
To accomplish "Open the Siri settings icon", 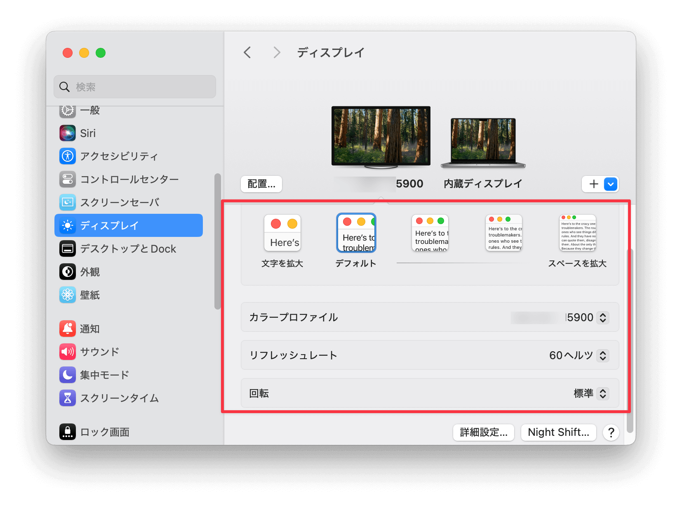I will (68, 133).
